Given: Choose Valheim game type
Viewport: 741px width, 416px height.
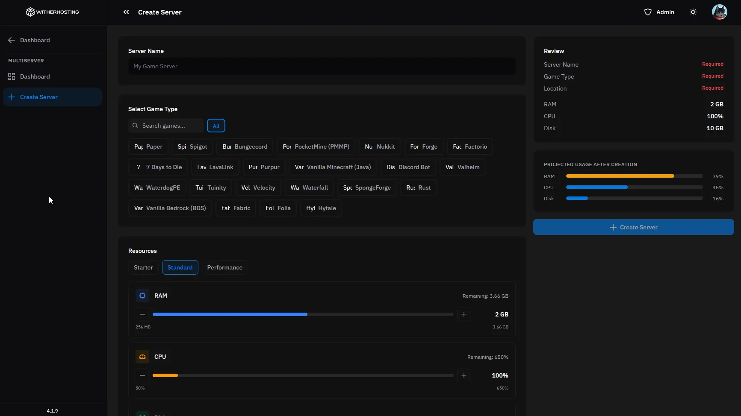Looking at the screenshot, I should click(462, 167).
